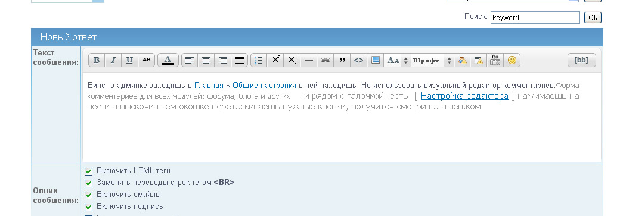Click the Поиск label
Image resolution: width=623 pixels, height=216 pixels.
point(476,17)
